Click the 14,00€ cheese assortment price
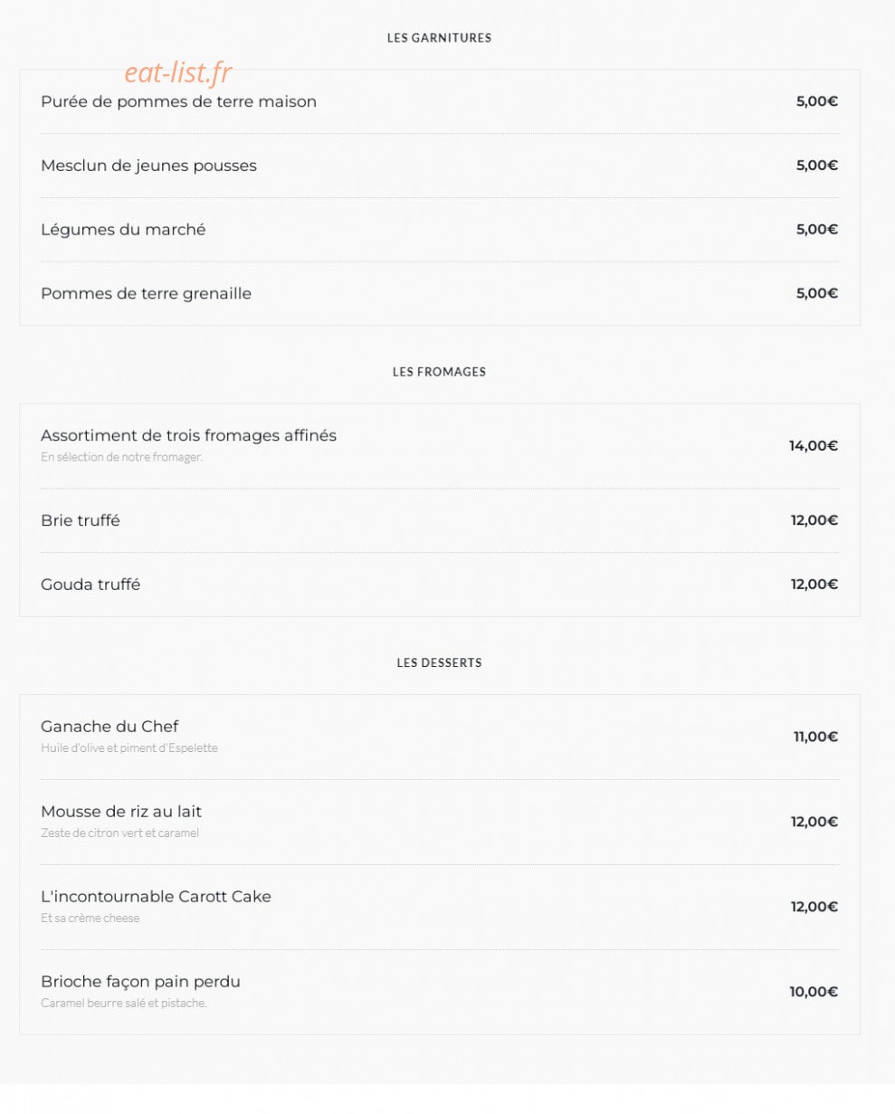The height and width of the screenshot is (1114, 895). pos(814,445)
